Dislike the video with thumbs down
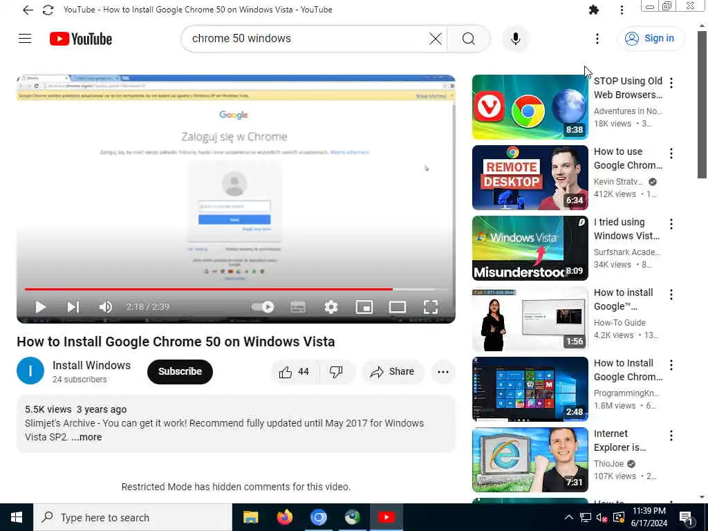This screenshot has height=531, width=708. [337, 371]
